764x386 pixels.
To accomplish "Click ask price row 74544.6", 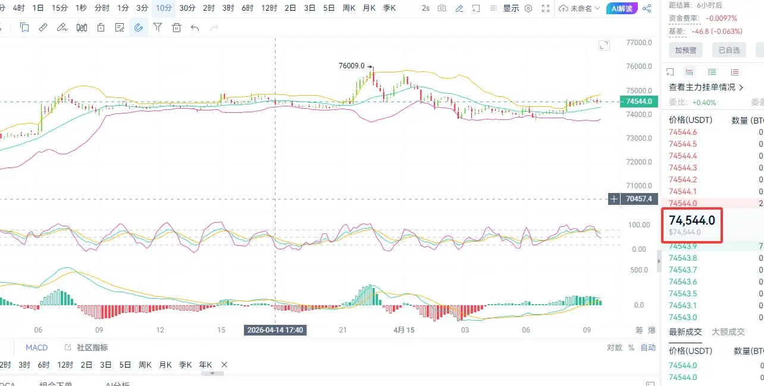I will click(682, 132).
